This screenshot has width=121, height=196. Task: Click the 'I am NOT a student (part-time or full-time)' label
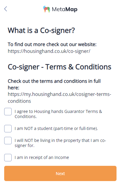(56, 128)
